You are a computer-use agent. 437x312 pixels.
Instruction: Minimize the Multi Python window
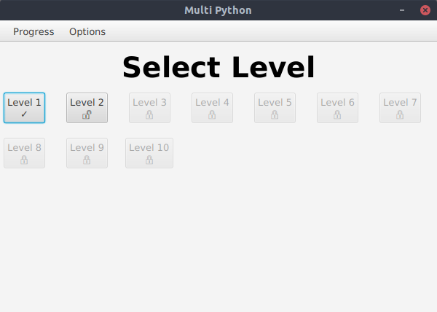(402, 10)
